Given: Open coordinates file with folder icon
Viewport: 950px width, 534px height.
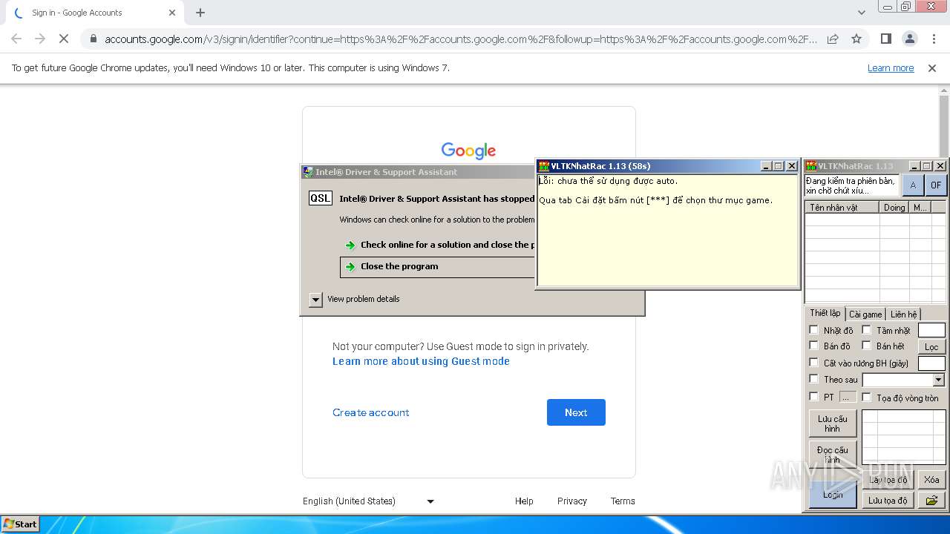Looking at the screenshot, I should tap(931, 501).
